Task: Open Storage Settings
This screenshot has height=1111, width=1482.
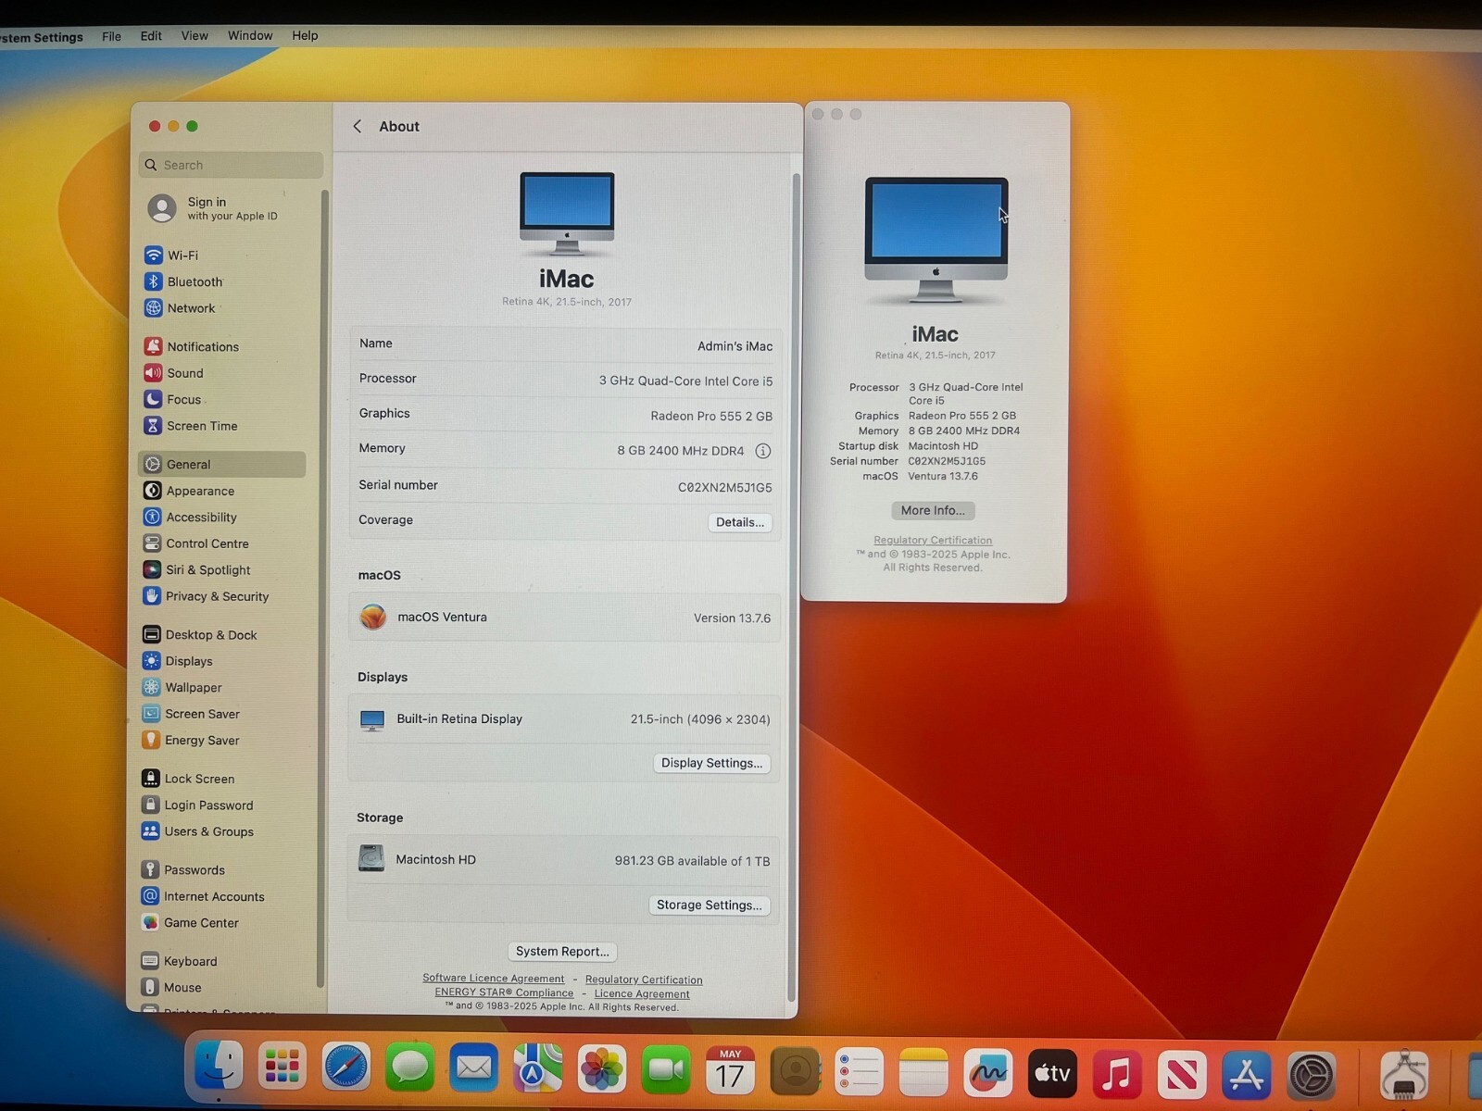Action: tap(709, 905)
